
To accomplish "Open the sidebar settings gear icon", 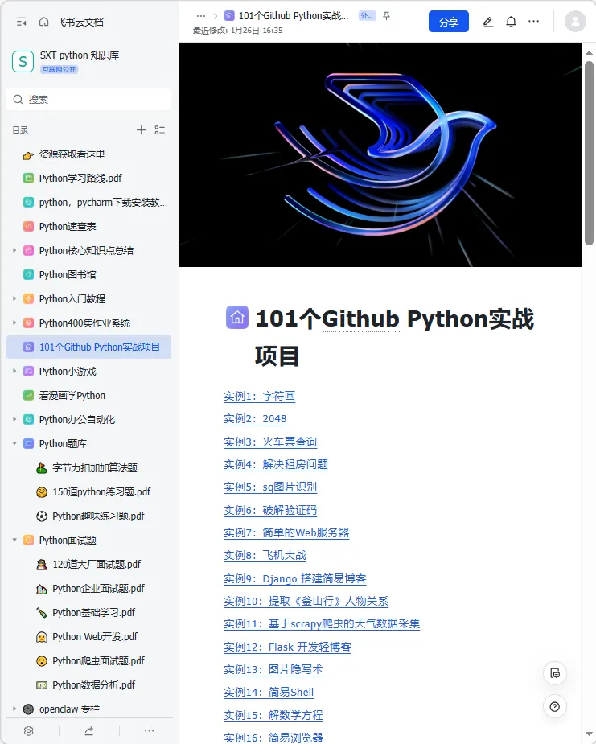I will click(29, 730).
